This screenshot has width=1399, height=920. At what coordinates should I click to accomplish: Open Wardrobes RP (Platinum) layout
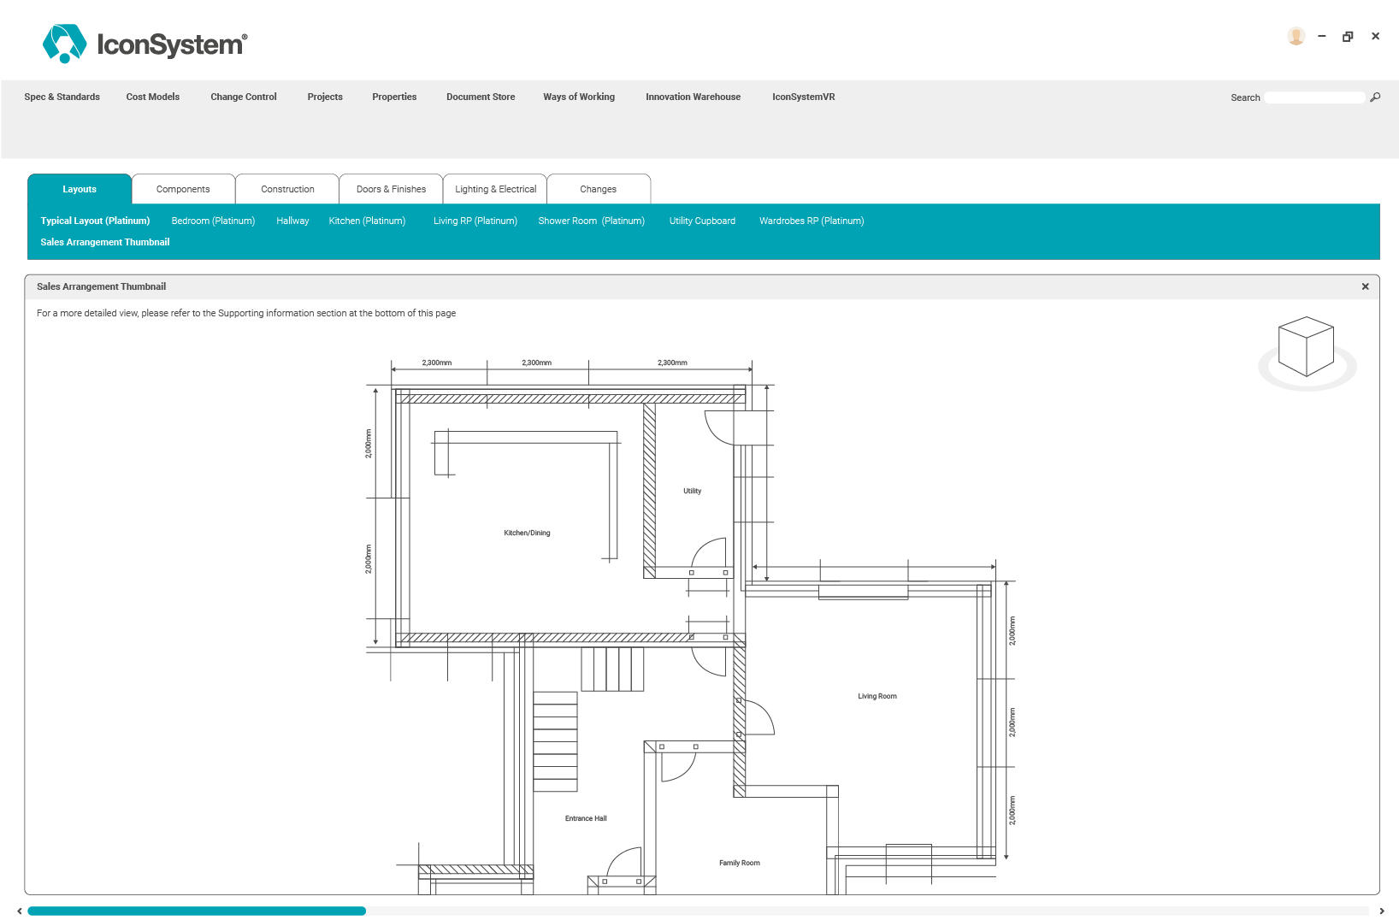pyautogui.click(x=812, y=221)
